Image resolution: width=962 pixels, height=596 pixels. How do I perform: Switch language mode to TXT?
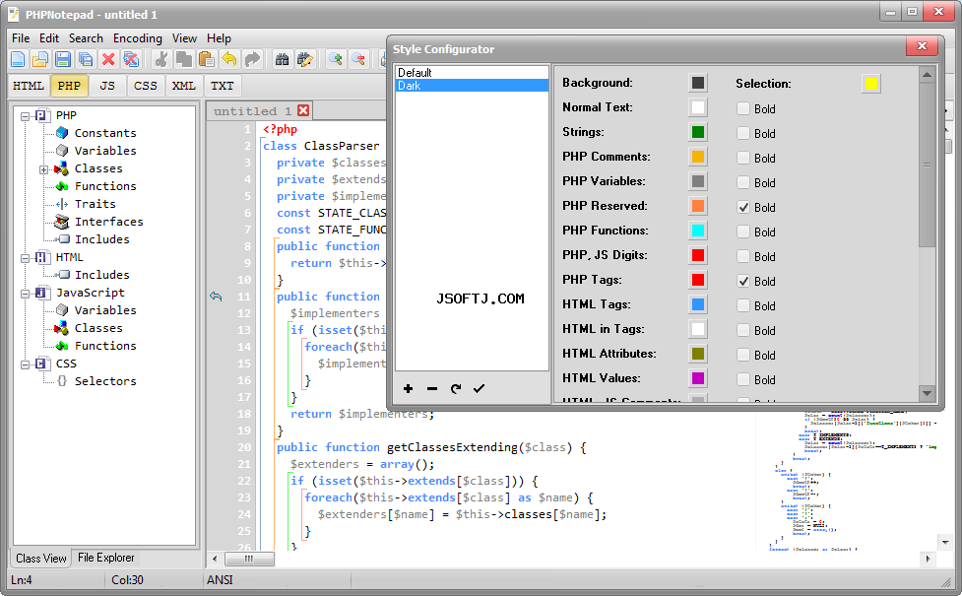coord(223,86)
